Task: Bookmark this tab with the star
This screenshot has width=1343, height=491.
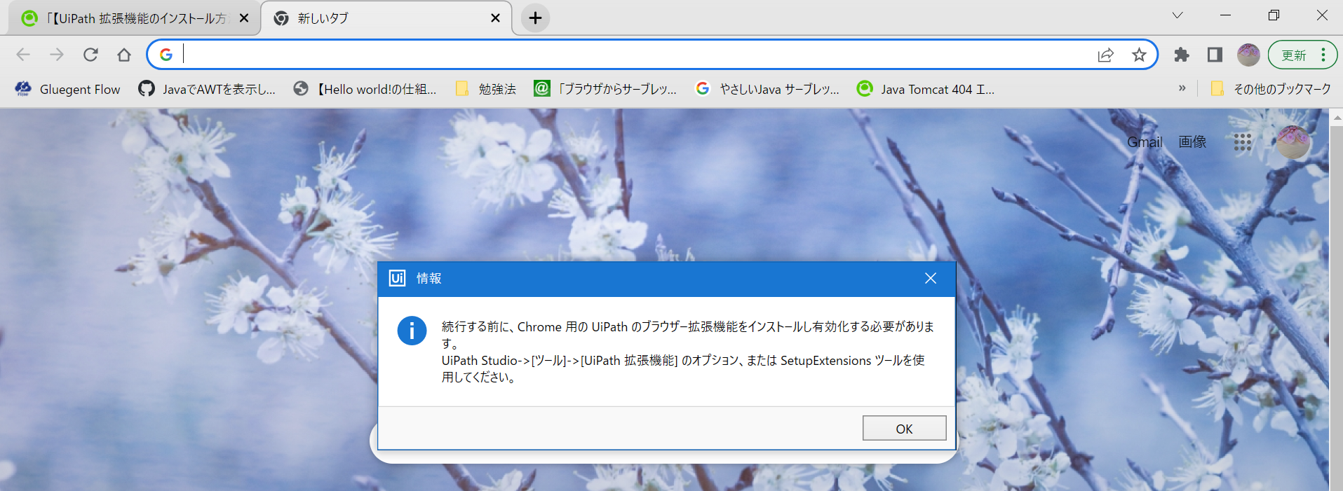Action: pyautogui.click(x=1139, y=55)
